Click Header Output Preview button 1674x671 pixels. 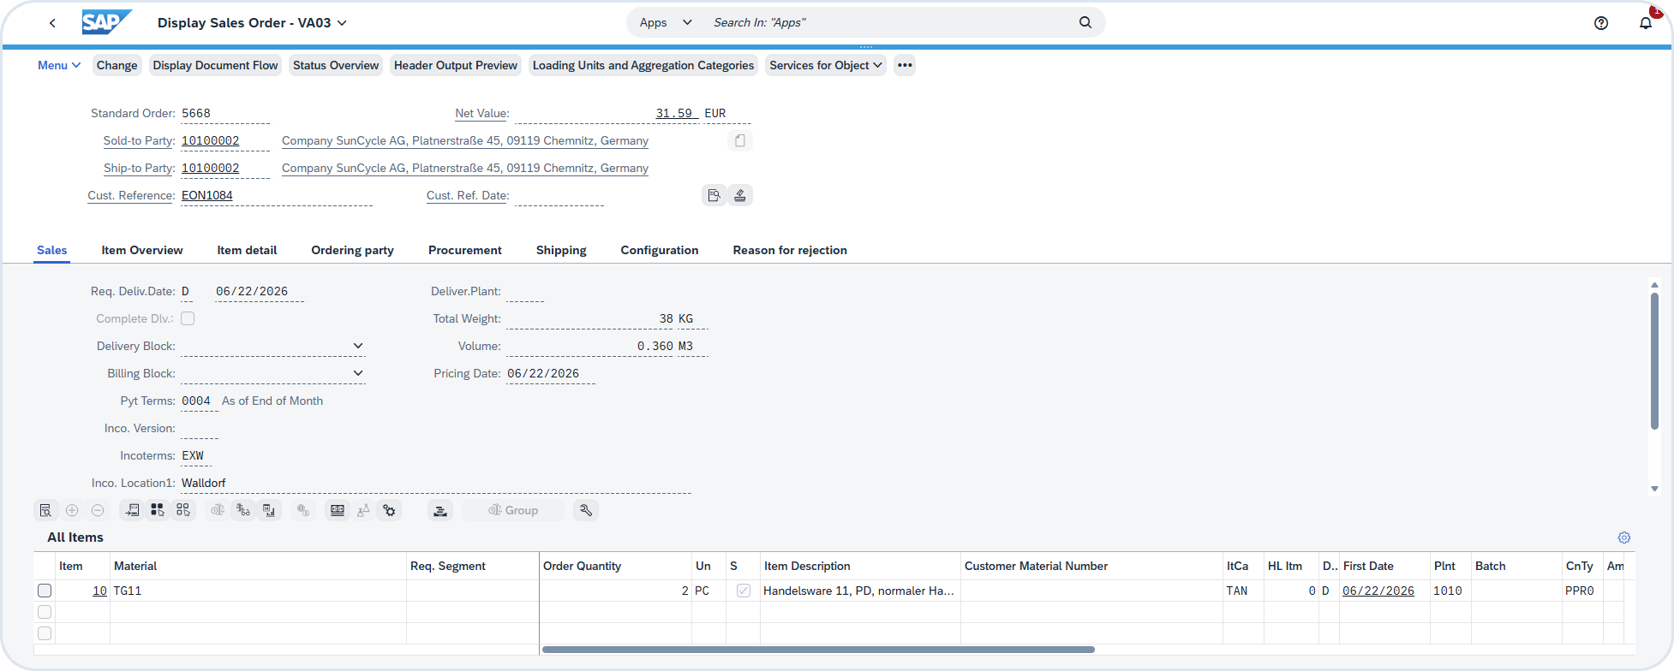coord(456,65)
